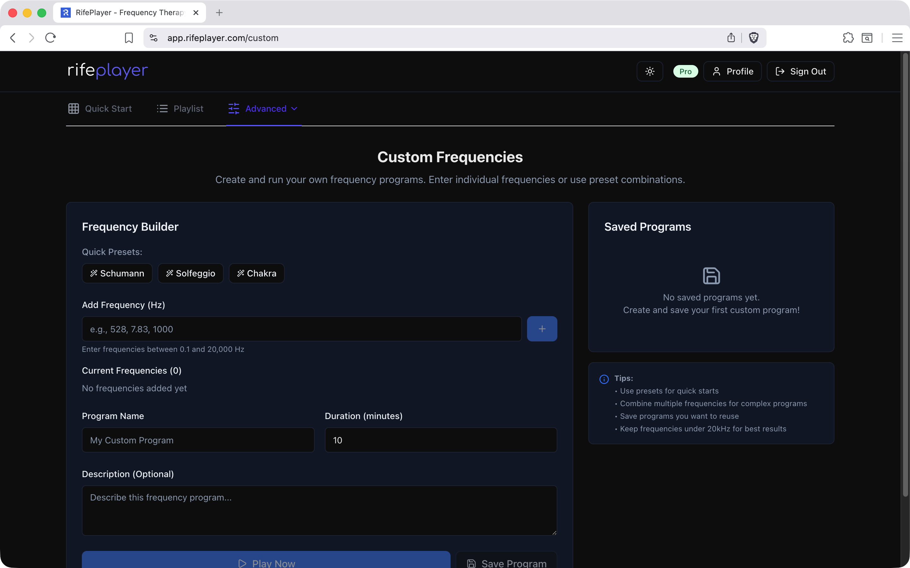
Task: Click the blue plus add-frequency button
Action: coord(542,329)
